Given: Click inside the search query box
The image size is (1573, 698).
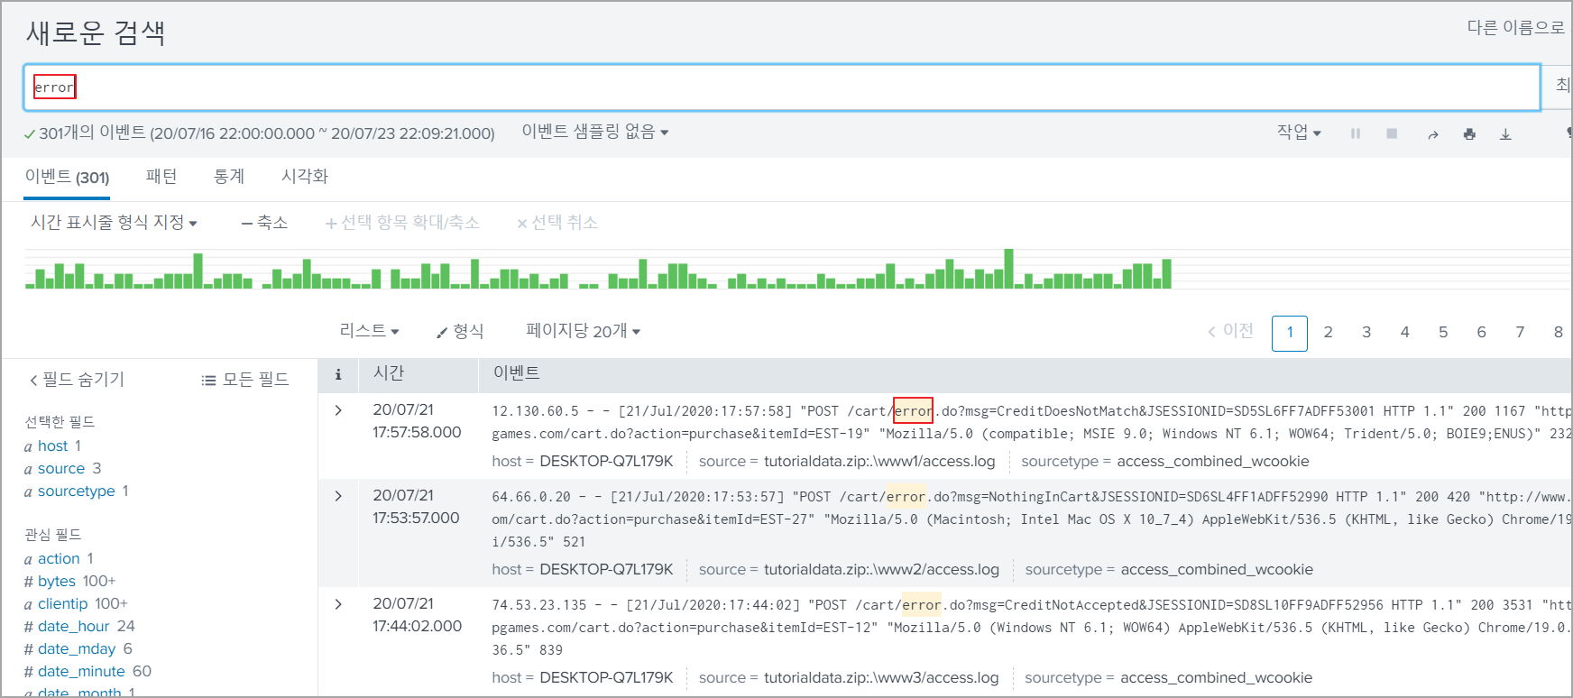Looking at the screenshot, I should click(781, 87).
